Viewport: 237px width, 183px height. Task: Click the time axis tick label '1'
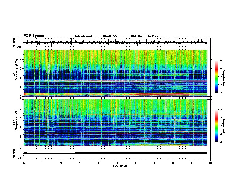(42, 163)
